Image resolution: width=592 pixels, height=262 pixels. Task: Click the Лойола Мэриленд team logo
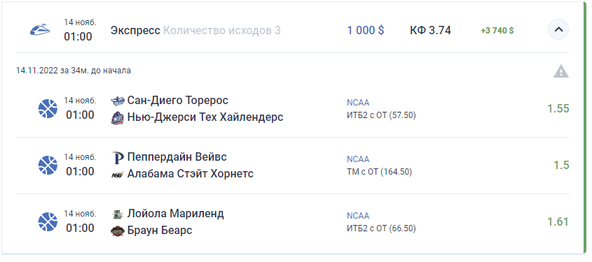(118, 214)
